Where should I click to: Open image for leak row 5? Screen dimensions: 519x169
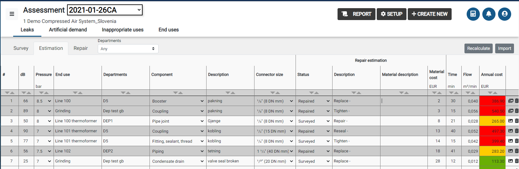pyautogui.click(x=511, y=141)
